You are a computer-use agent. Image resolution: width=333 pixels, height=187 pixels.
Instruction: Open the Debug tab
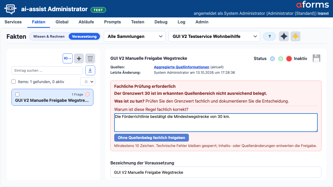[161, 22]
